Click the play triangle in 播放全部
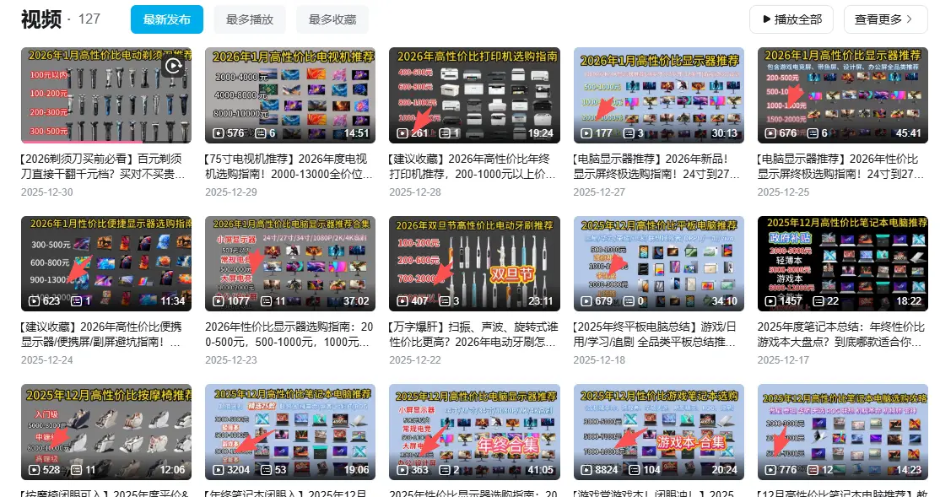Image resolution: width=940 pixels, height=497 pixels. point(766,19)
